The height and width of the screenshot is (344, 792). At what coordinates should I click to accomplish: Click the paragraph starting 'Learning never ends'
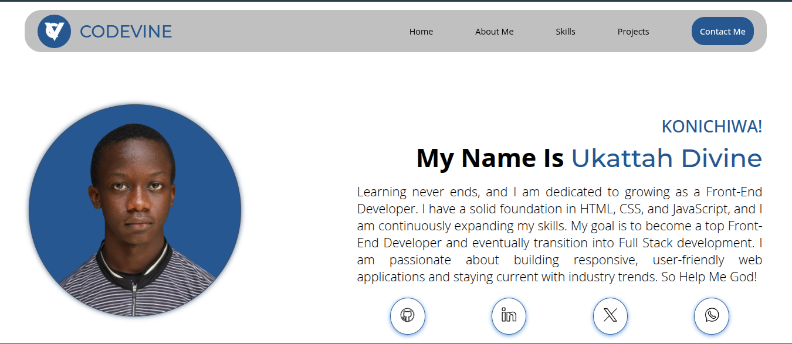(560, 234)
